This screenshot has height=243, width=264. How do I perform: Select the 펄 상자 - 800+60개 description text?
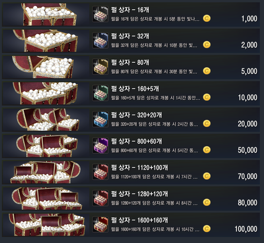point(154,150)
